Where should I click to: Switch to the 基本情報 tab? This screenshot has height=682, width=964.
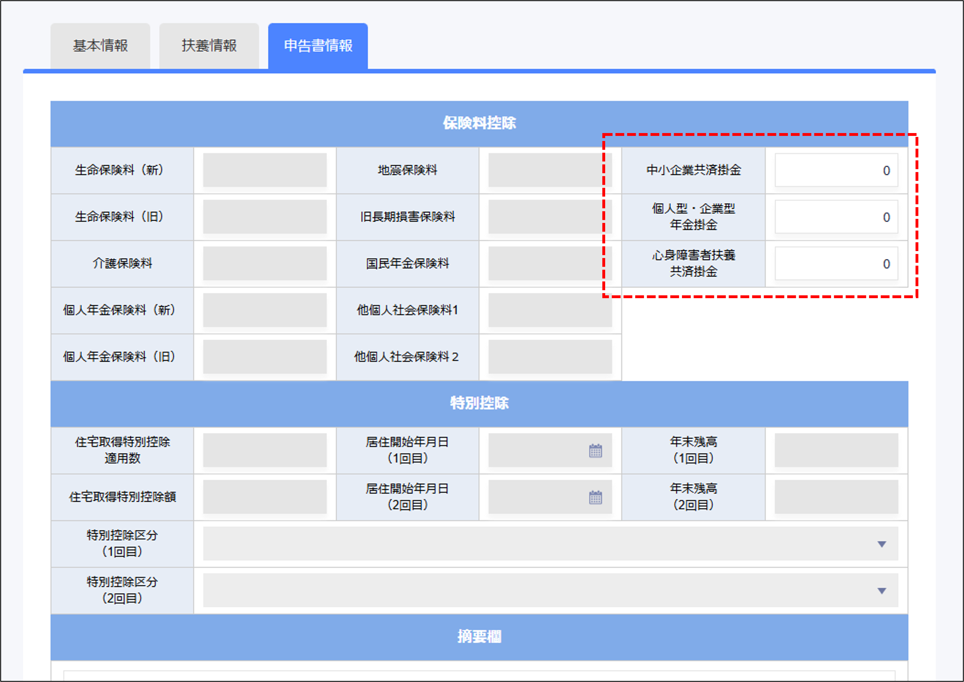point(100,46)
